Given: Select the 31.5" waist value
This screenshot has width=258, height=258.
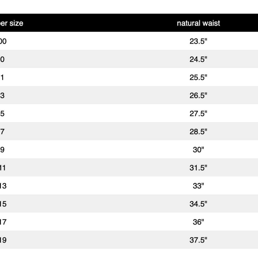Looking at the screenshot, I should (198, 168).
